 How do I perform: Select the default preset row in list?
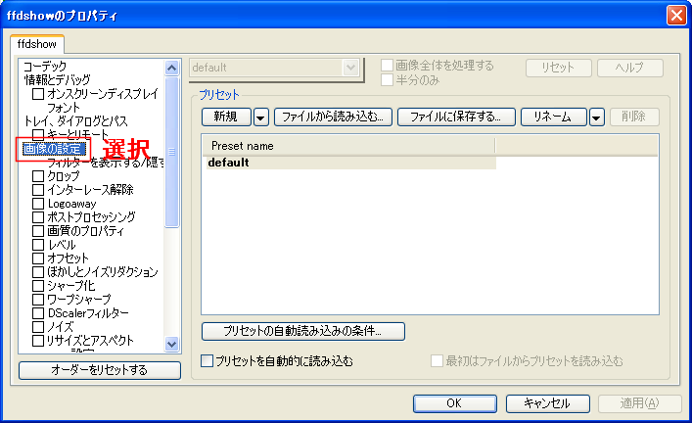(x=229, y=163)
